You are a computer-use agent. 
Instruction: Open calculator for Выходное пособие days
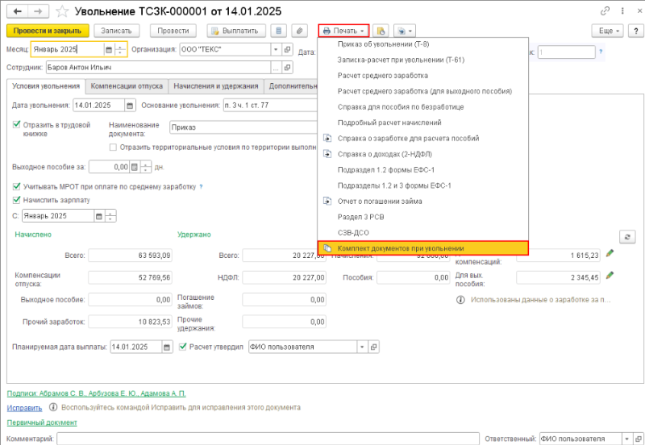pos(135,167)
